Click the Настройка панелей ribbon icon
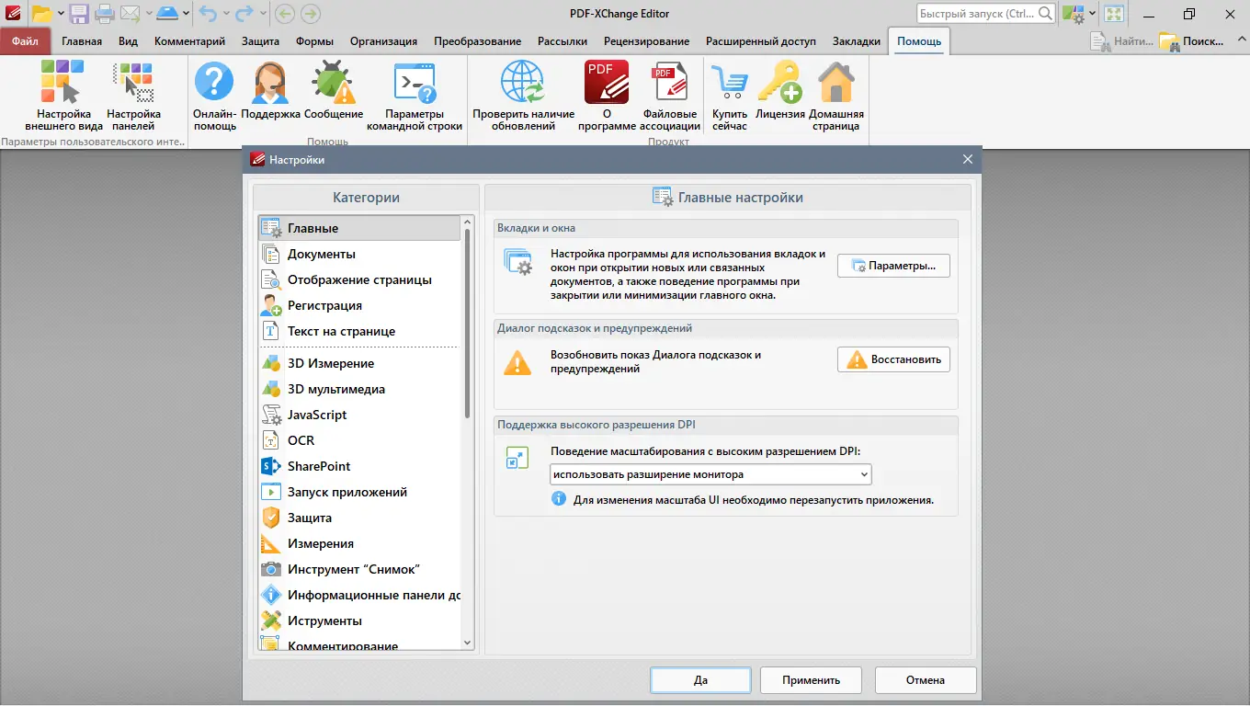The image size is (1250, 706). [133, 96]
